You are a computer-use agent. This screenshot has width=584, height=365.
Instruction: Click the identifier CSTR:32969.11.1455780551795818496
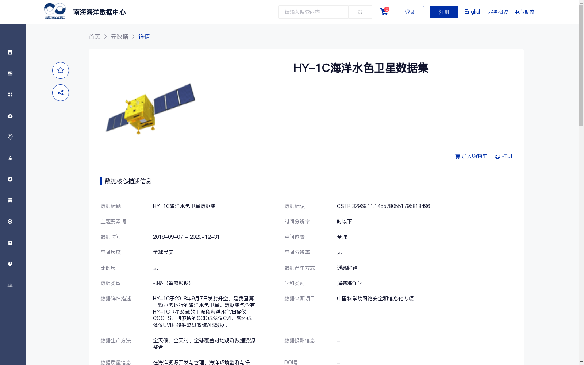(x=383, y=206)
